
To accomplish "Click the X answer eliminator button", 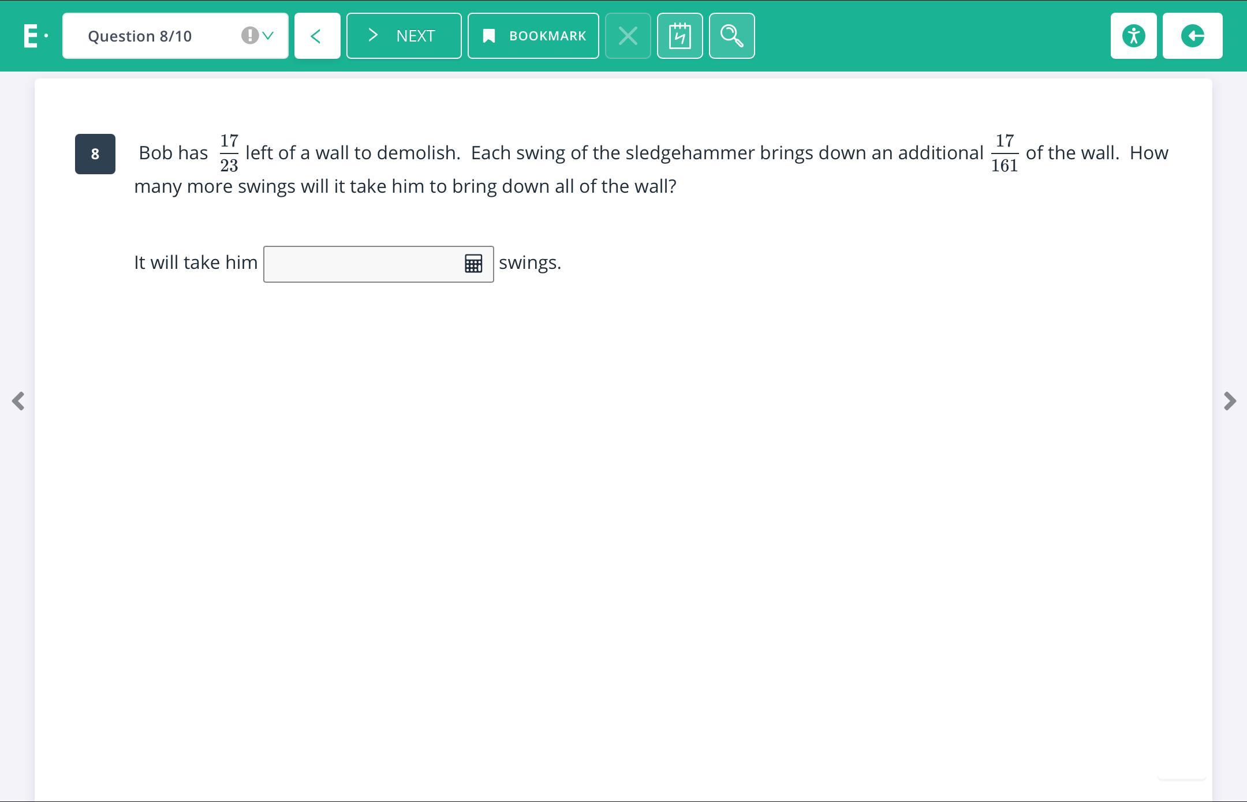I will (628, 36).
